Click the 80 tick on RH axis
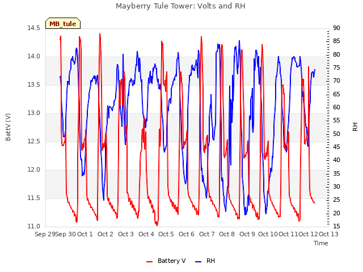Image resolution: width=363 pixels, height=272 pixels. coord(336,54)
